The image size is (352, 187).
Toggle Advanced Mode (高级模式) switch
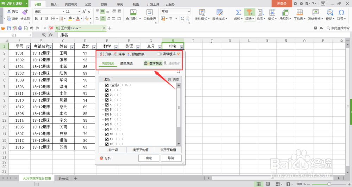coord(159,54)
